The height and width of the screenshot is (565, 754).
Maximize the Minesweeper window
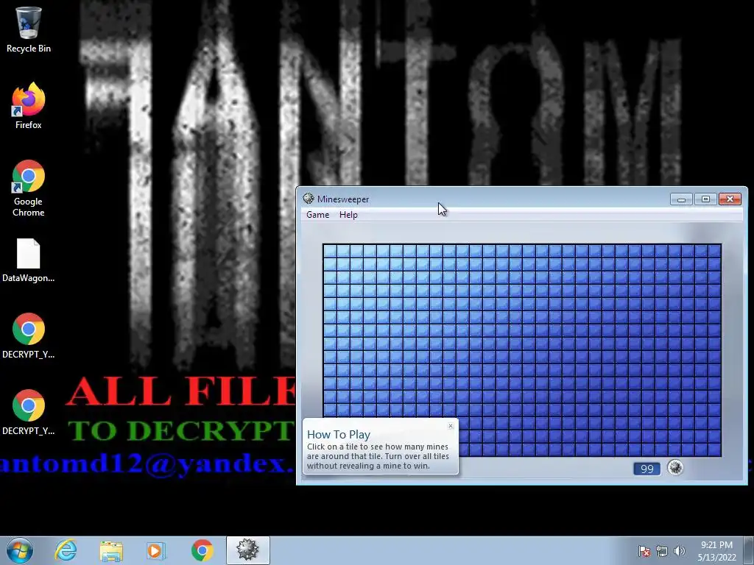[x=705, y=199]
